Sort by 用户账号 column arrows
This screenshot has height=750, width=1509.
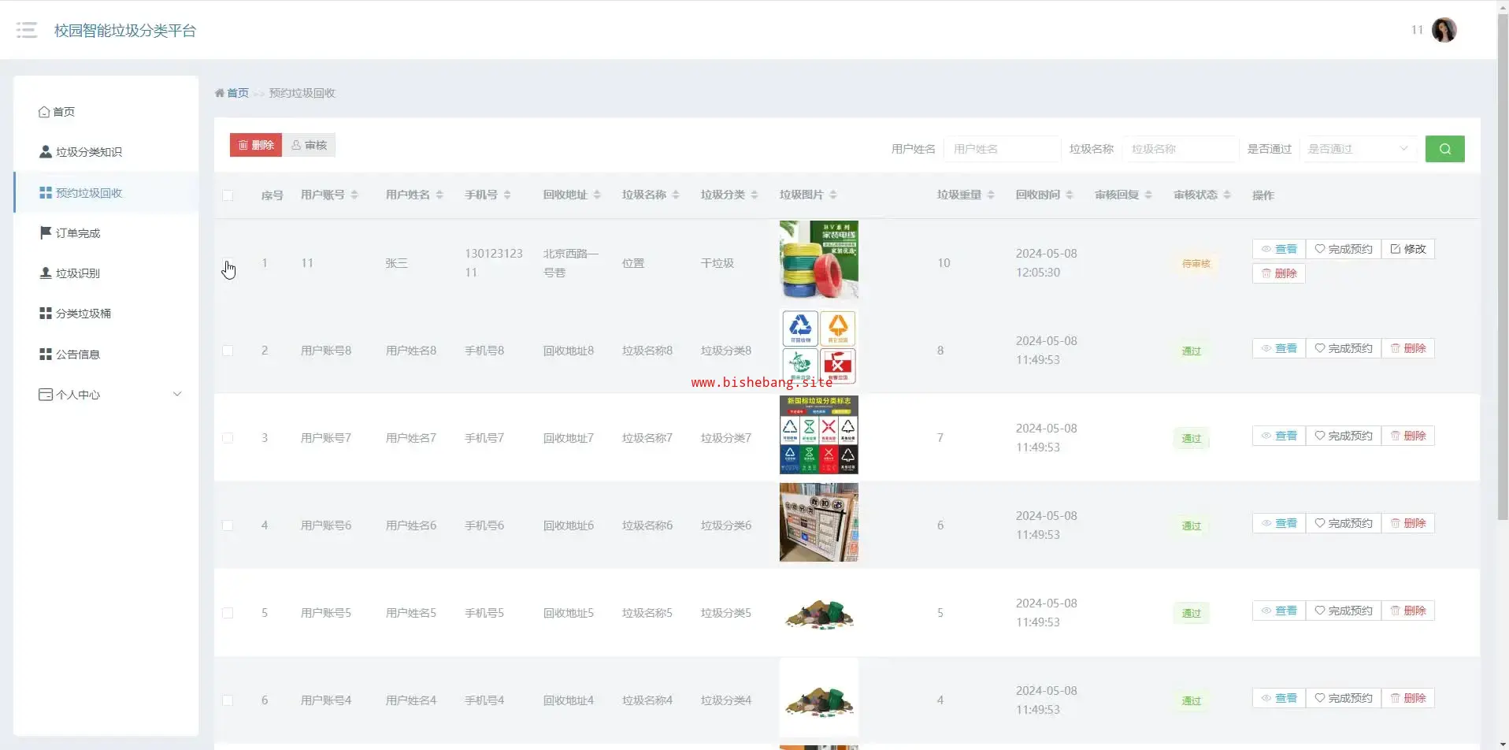point(354,195)
